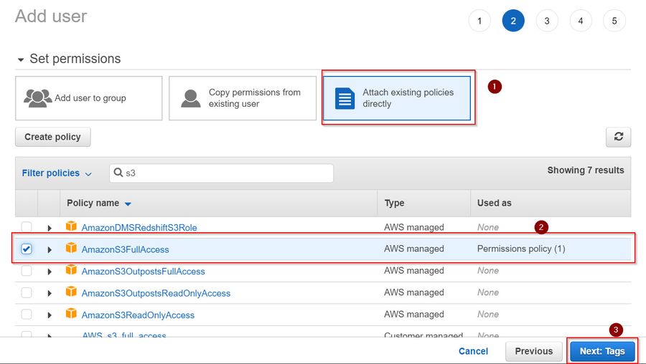This screenshot has height=364, width=646.
Task: Click the Cancel link
Action: pyautogui.click(x=474, y=351)
